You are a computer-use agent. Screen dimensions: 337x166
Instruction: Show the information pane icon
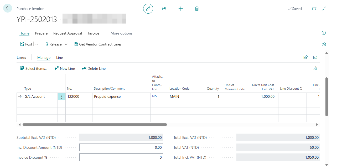coord(324,33)
